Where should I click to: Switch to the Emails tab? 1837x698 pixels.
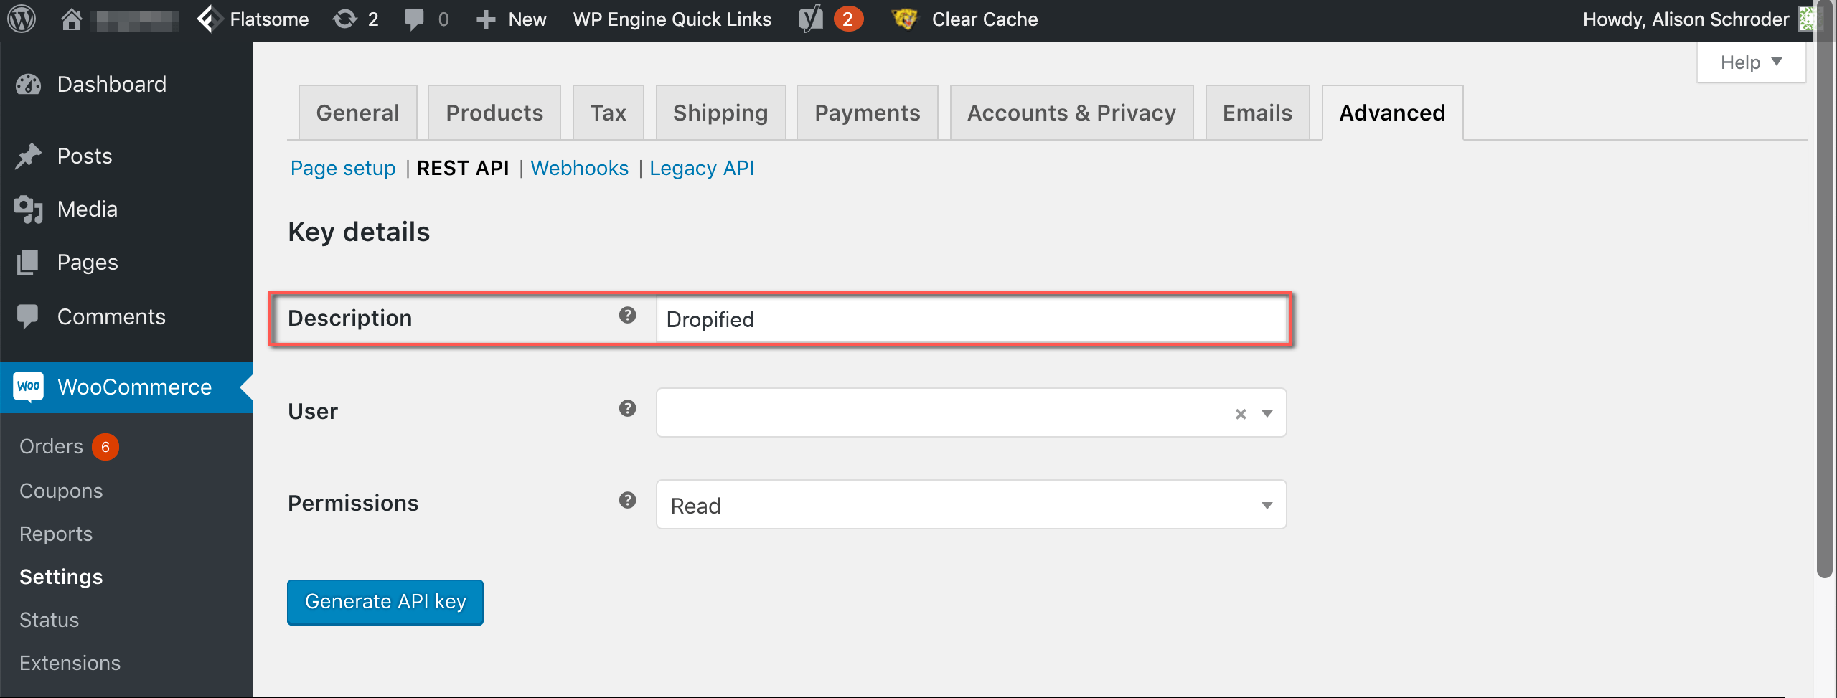pyautogui.click(x=1258, y=113)
